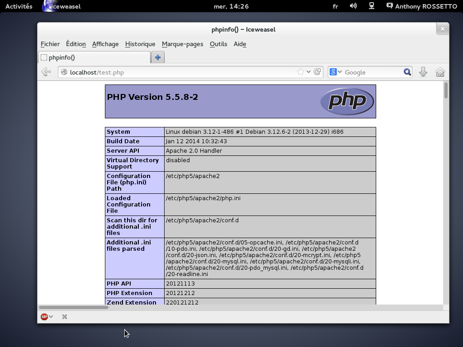463x347 pixels.
Task: Close the Iceweasel window
Action: click(x=442, y=29)
